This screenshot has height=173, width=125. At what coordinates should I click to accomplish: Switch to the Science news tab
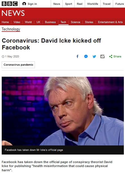(x=75, y=22)
